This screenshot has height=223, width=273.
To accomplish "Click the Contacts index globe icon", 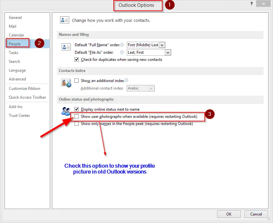I will click(66, 83).
